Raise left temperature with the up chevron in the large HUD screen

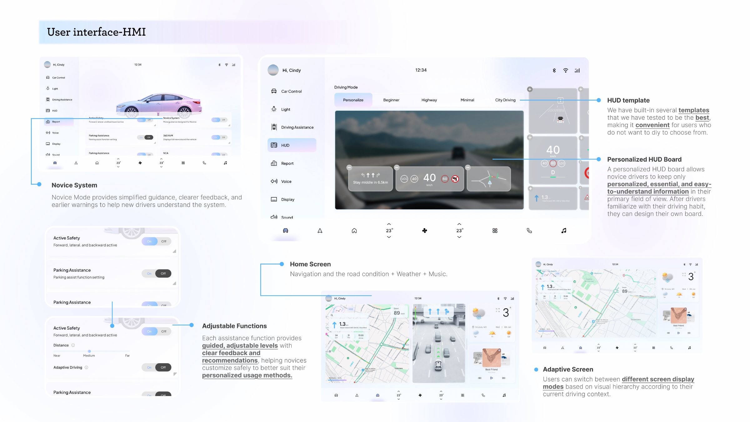[x=389, y=224]
